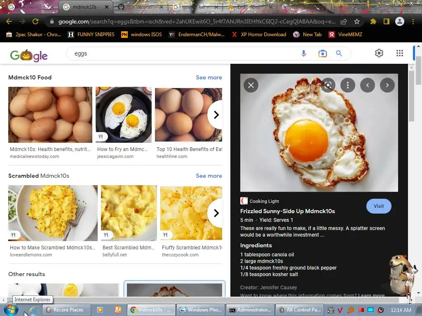
Task: Open XP Horror Download bookmark
Action: [259, 35]
